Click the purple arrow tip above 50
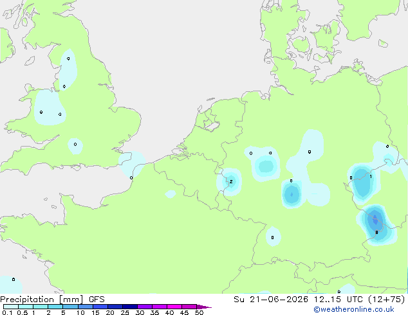Image resolution: width=408 pixels, height=315 pixels. pyautogui.click(x=204, y=307)
